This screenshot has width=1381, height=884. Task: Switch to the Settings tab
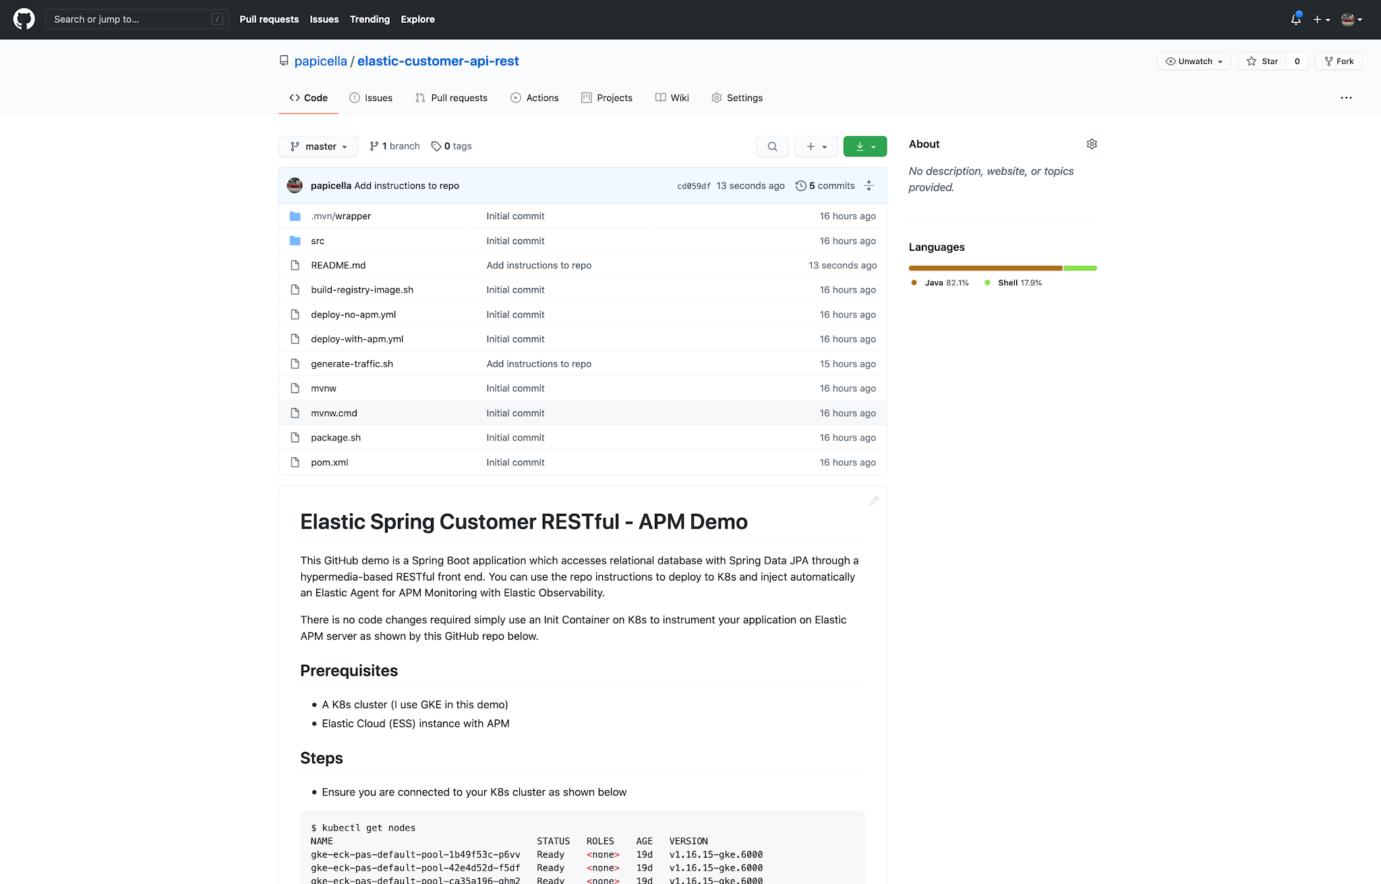(x=737, y=98)
